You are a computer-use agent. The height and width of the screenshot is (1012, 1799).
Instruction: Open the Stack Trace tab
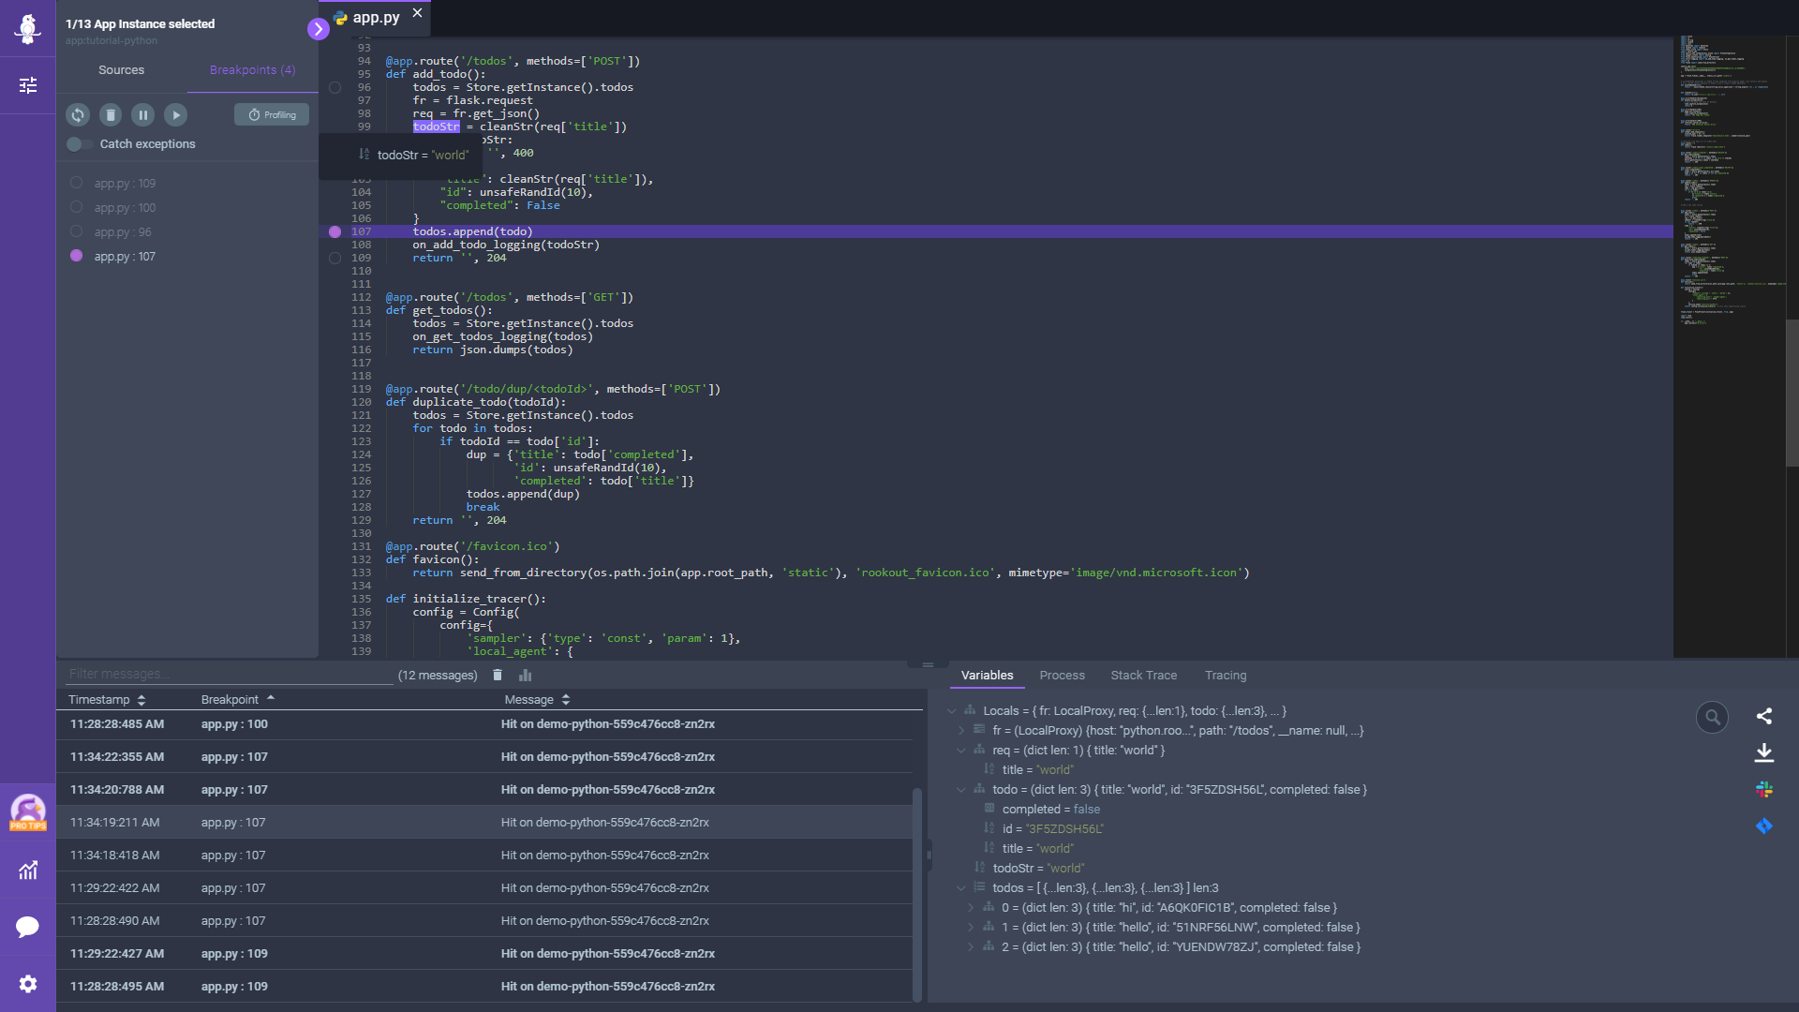coord(1143,676)
